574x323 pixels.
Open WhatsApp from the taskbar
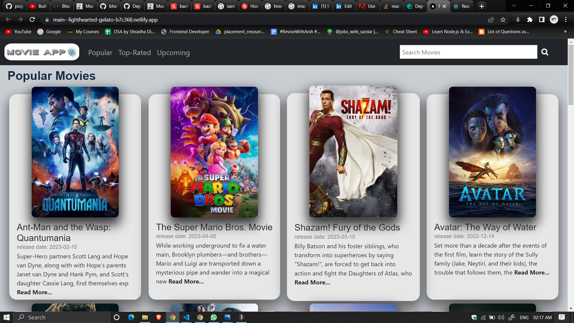(214, 317)
